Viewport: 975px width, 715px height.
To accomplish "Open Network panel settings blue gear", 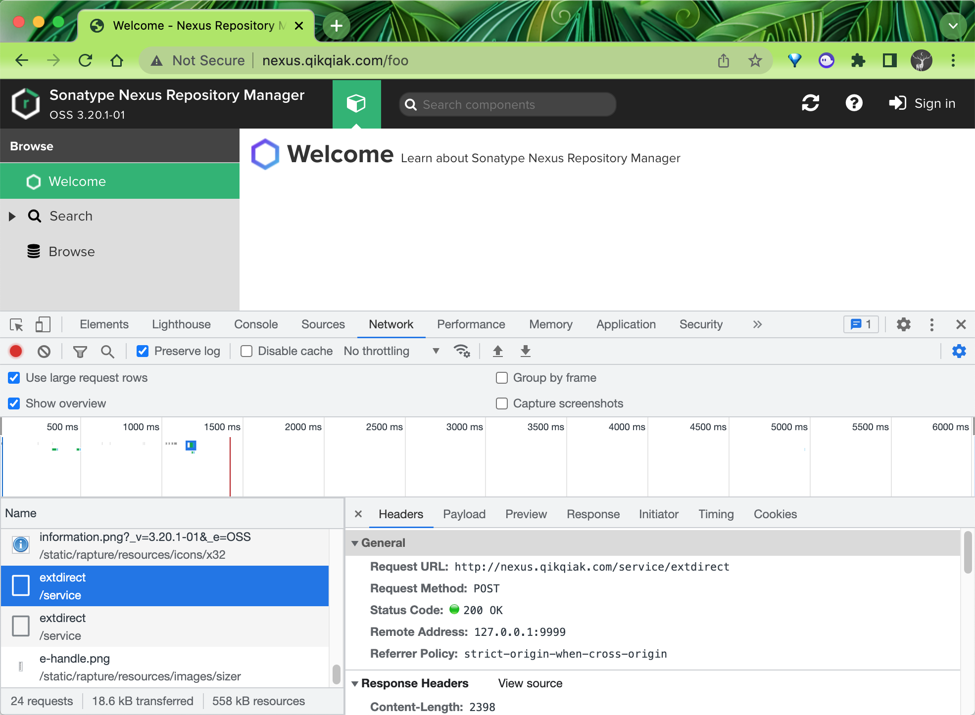I will [959, 351].
